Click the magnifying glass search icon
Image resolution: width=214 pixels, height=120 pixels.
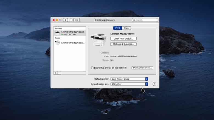click(134, 20)
